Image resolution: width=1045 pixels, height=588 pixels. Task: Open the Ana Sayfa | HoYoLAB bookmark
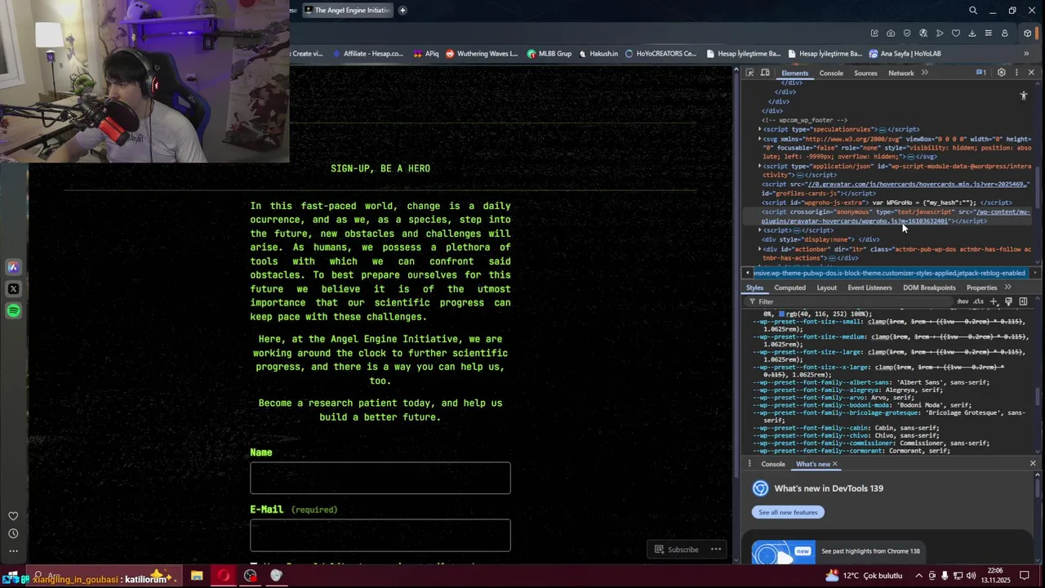[905, 54]
